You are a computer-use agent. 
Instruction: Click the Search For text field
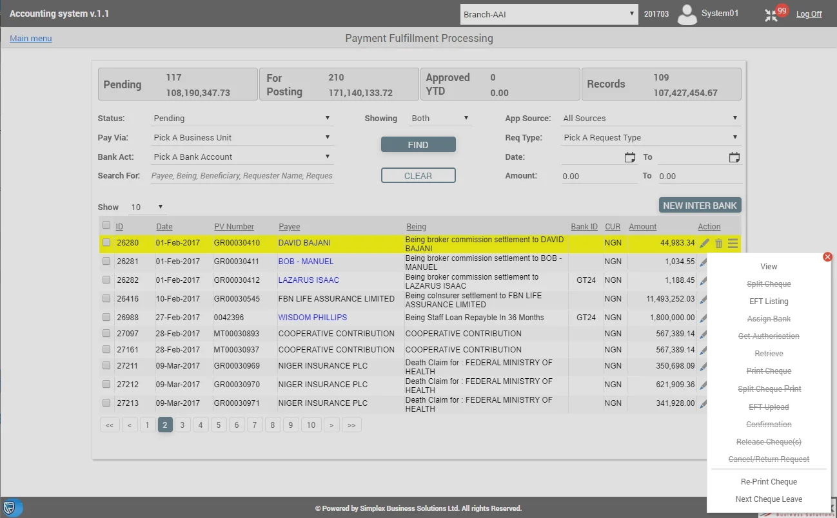pos(242,176)
